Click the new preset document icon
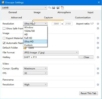The image size is (102, 99). pyautogui.click(x=62, y=8)
